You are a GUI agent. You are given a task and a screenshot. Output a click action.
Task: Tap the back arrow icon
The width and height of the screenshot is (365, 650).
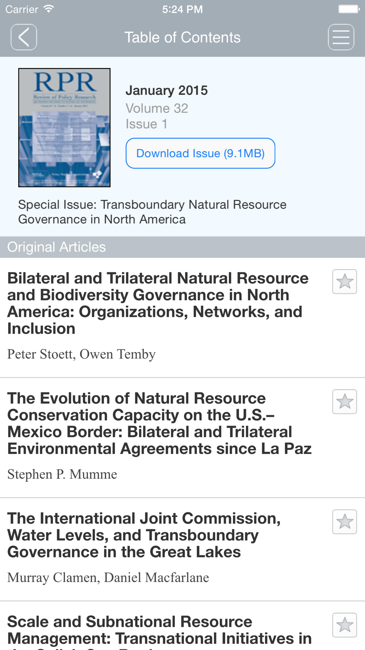(24, 37)
